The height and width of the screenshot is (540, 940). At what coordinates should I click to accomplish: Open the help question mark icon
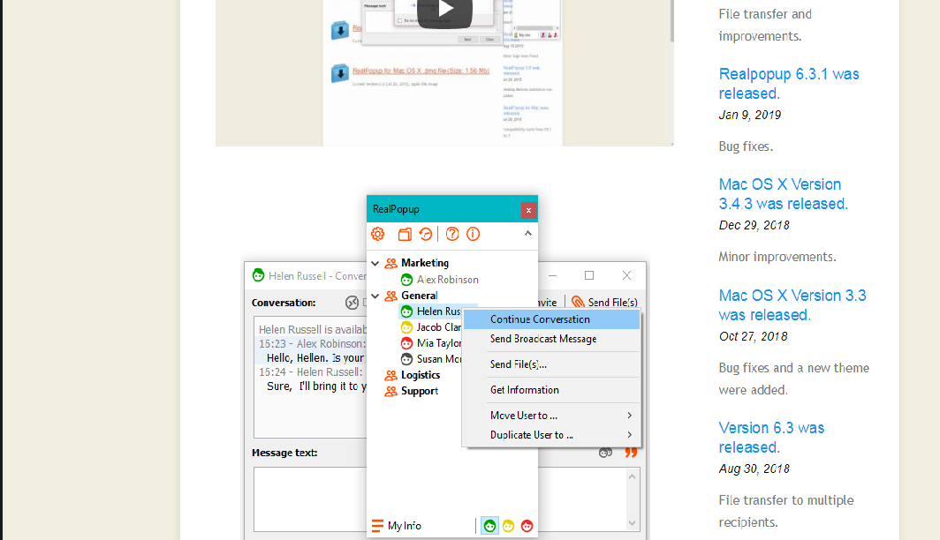pos(452,234)
